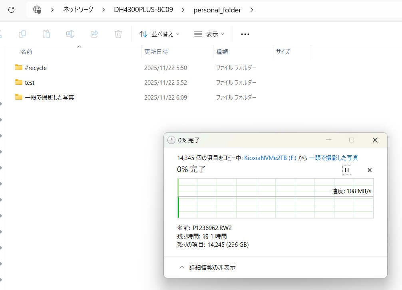Cancel the copy with the X button

click(370, 170)
